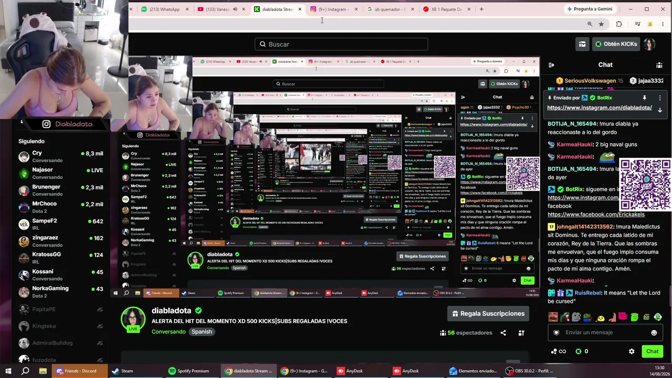Close the WhatsApp tab
672x378 pixels.
click(187, 9)
